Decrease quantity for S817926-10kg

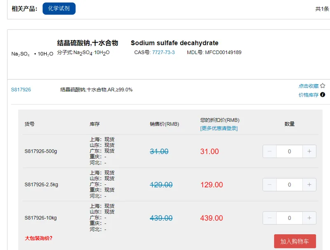[270, 218]
